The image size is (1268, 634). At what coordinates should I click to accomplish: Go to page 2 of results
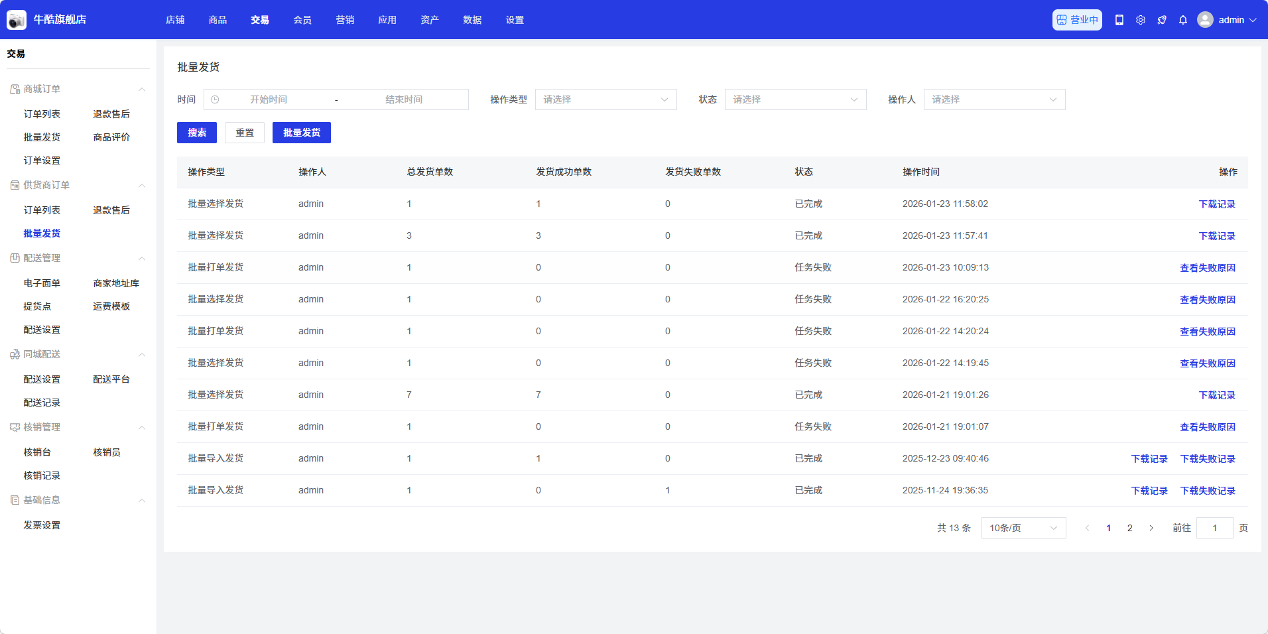pos(1129,528)
